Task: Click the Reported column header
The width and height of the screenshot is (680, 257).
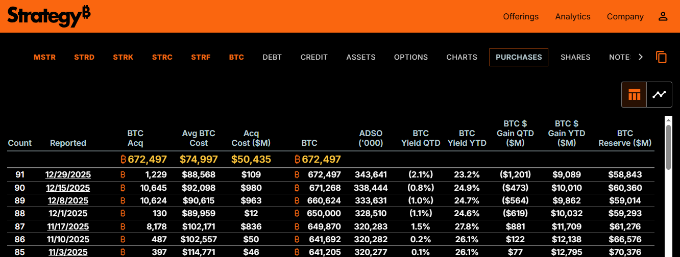Action: coord(68,143)
